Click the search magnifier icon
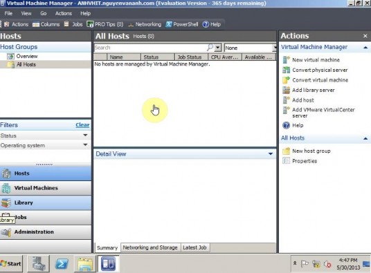The height and width of the screenshot is (273, 371). 210,48
